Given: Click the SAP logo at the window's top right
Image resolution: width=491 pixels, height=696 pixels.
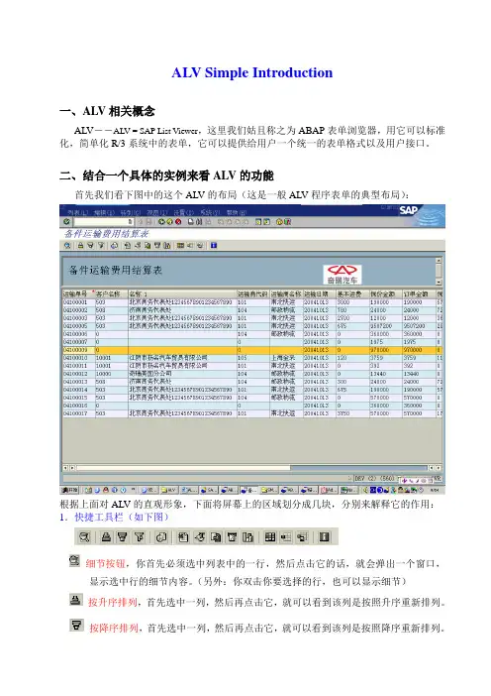Looking at the screenshot, I should click(408, 209).
